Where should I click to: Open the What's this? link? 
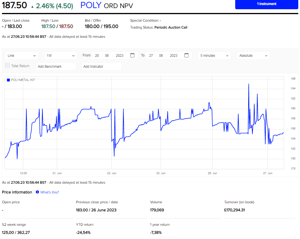click(50, 192)
